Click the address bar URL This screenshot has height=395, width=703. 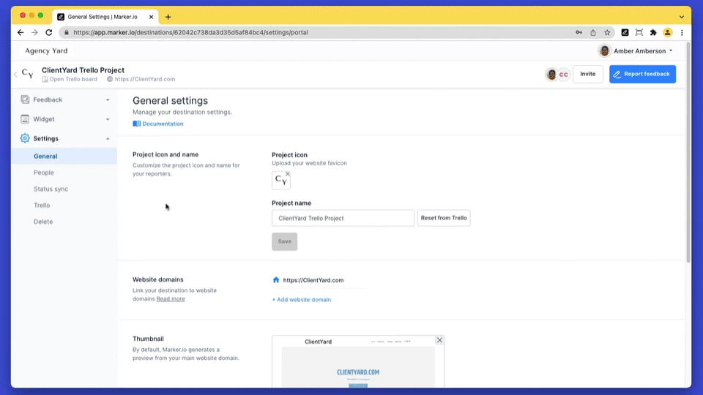190,32
